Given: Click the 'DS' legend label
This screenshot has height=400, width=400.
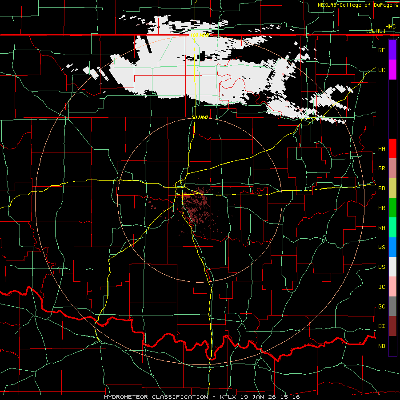Looking at the screenshot, I should tap(381, 267).
